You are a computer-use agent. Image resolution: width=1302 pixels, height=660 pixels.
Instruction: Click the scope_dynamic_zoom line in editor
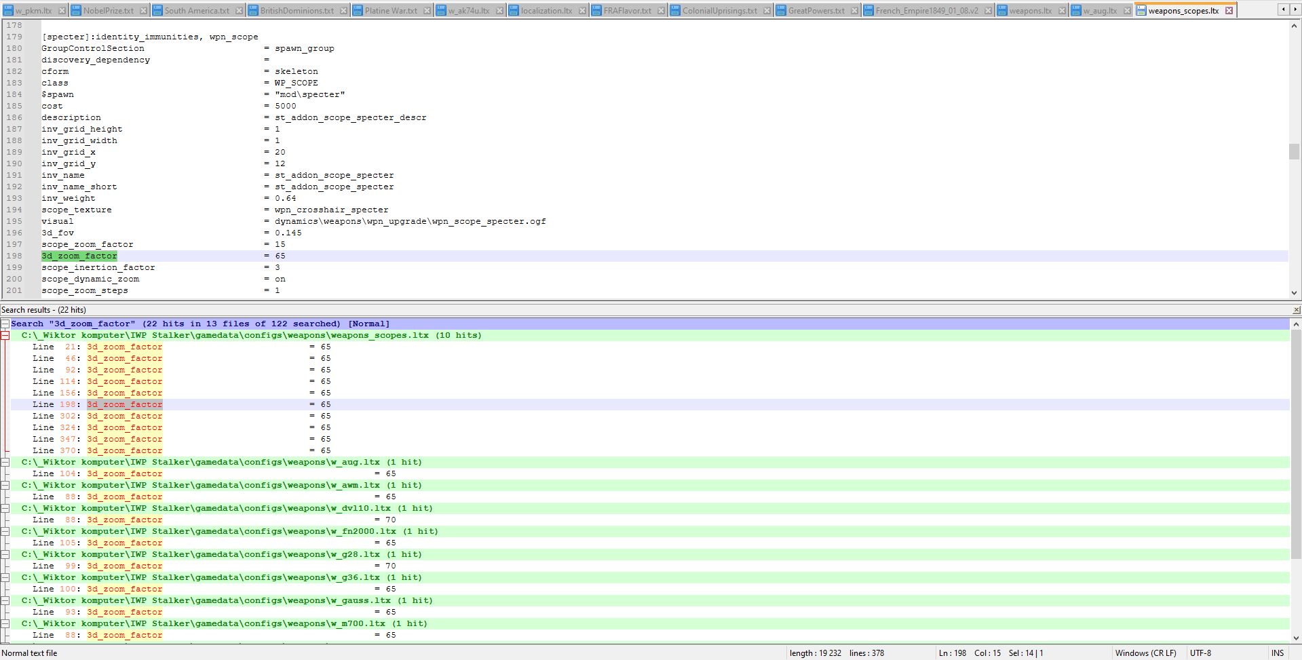(664, 279)
